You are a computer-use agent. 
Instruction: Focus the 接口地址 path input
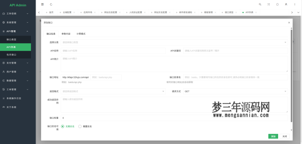(106, 77)
